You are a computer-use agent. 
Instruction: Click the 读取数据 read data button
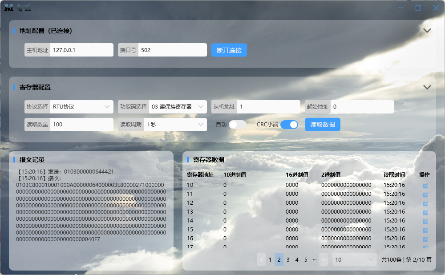click(x=322, y=125)
